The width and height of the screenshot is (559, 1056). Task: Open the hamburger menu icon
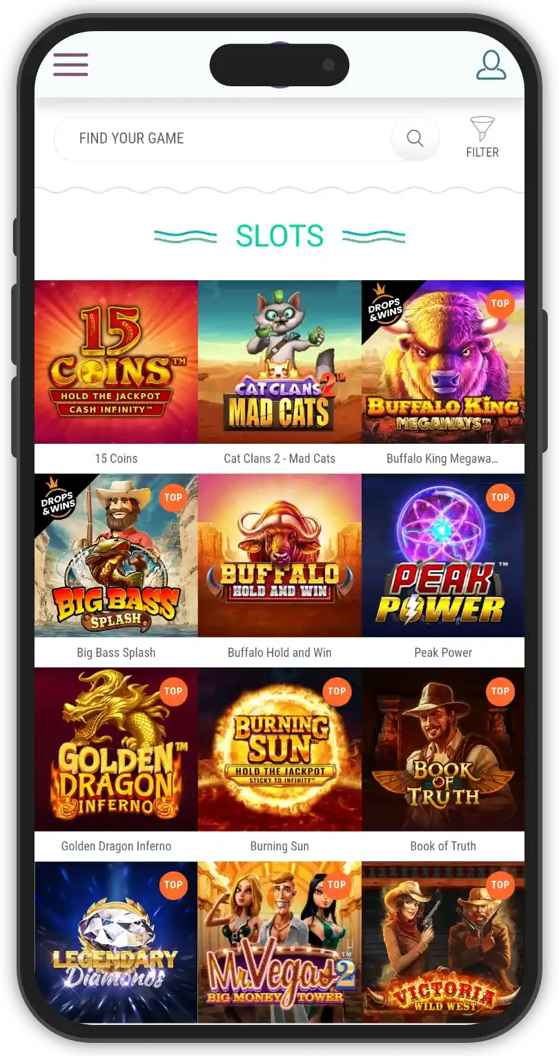tap(70, 64)
